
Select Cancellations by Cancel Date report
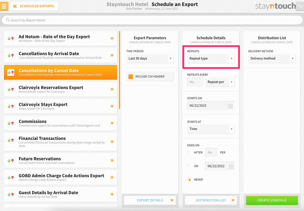[61, 72]
